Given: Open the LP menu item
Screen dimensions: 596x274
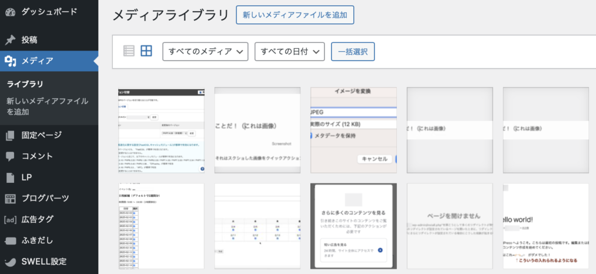Looking at the screenshot, I should (27, 177).
